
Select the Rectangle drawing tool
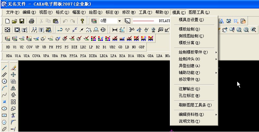coord(4,115)
